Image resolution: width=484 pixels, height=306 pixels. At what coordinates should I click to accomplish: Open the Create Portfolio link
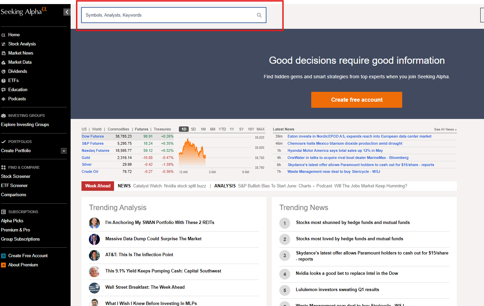pos(16,150)
